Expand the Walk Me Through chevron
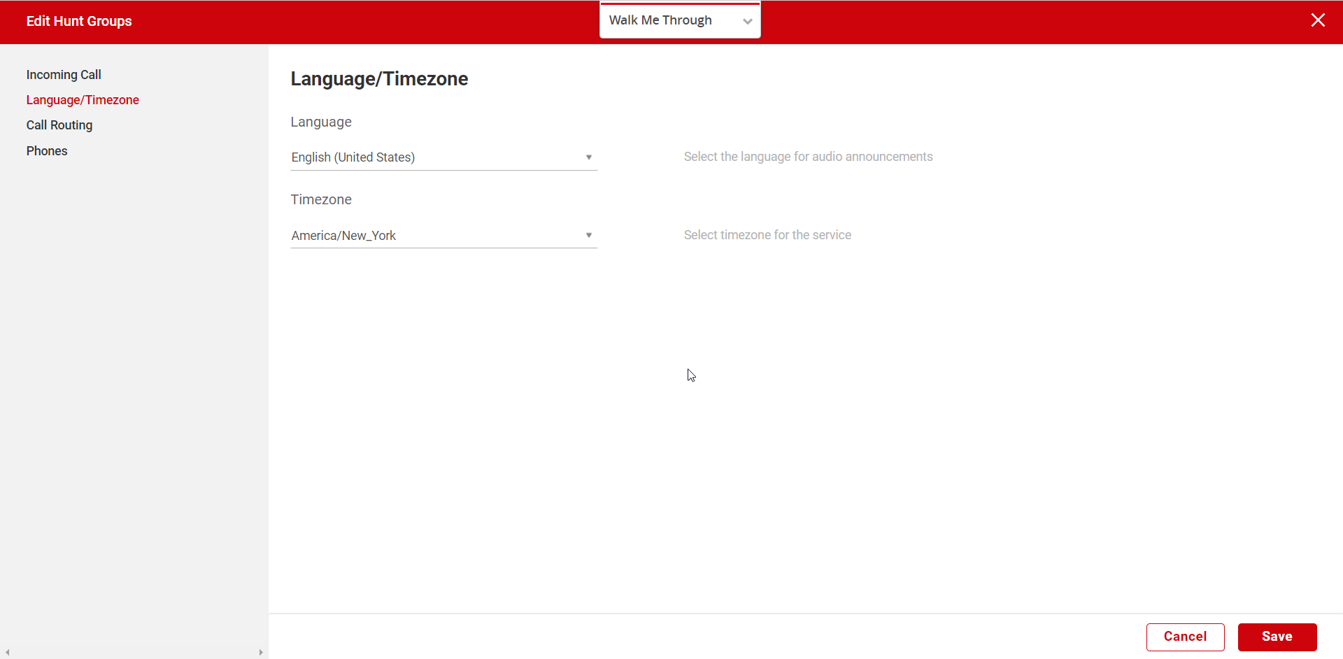This screenshot has width=1343, height=659. click(x=747, y=21)
